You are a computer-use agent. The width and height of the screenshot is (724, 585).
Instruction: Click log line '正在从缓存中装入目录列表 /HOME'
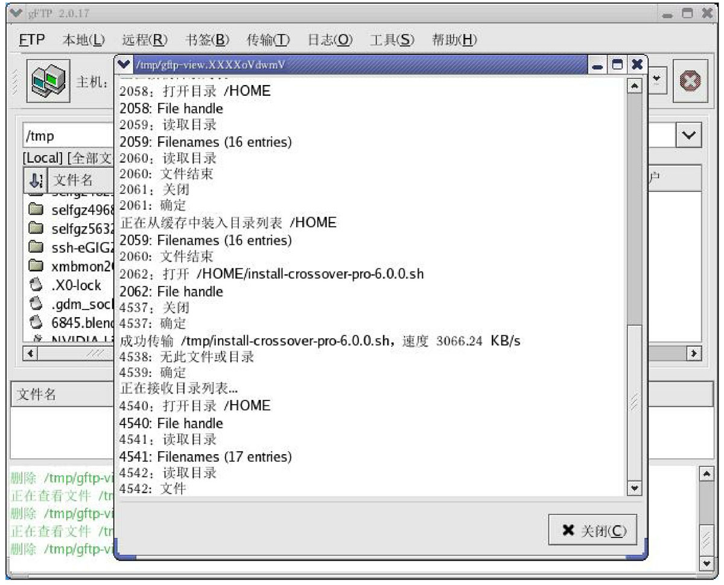pyautogui.click(x=228, y=223)
